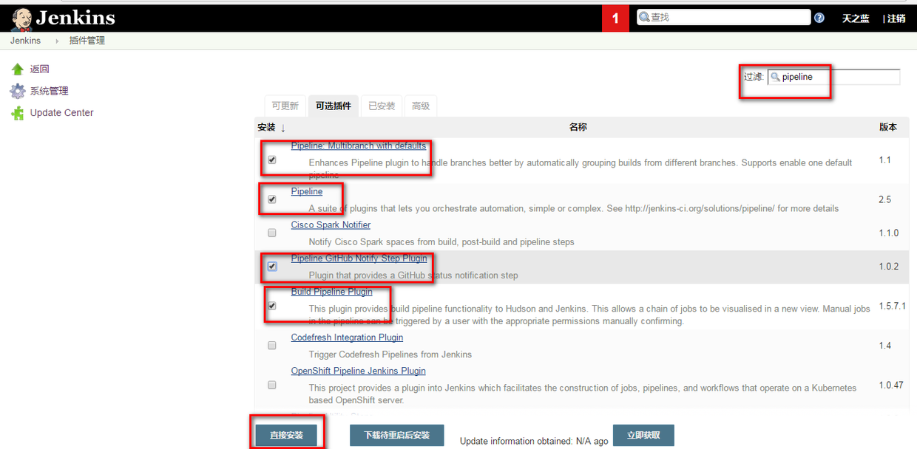Screen dimensions: 917x449
Task: Click the 注销 logout link
Action: click(x=896, y=18)
